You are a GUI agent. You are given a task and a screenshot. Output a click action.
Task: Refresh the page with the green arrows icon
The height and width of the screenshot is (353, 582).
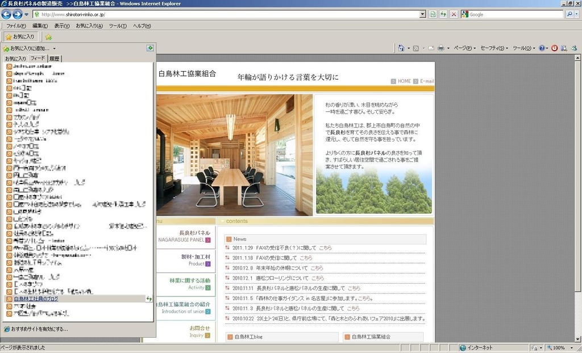pos(443,14)
